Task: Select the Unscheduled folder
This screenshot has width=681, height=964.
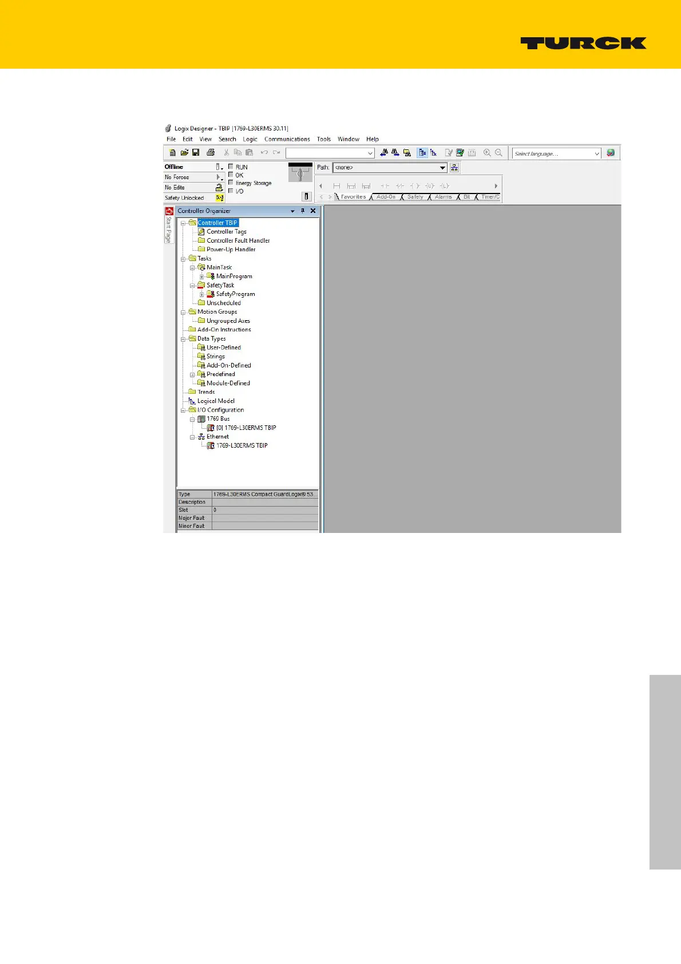Action: pyautogui.click(x=224, y=303)
